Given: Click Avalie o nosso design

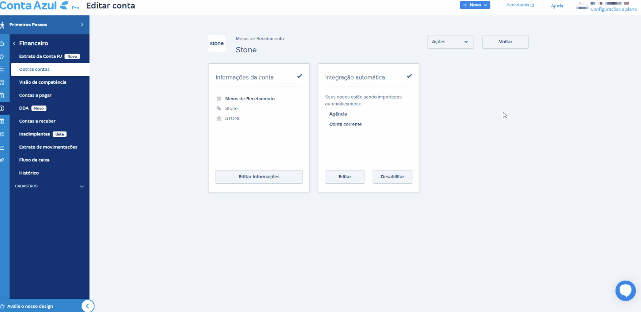Looking at the screenshot, I should tap(30, 306).
